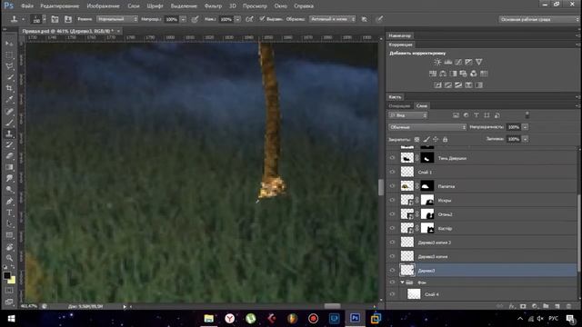Hide the Тень Девушки layer

tap(392, 157)
